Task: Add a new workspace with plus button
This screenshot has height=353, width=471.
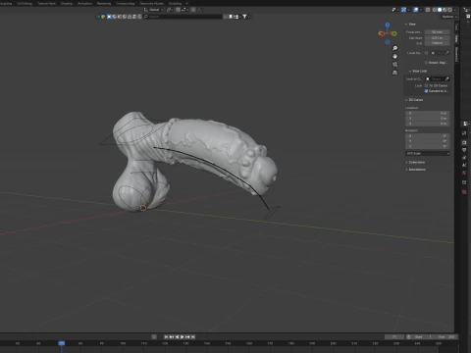Action: (186, 3)
